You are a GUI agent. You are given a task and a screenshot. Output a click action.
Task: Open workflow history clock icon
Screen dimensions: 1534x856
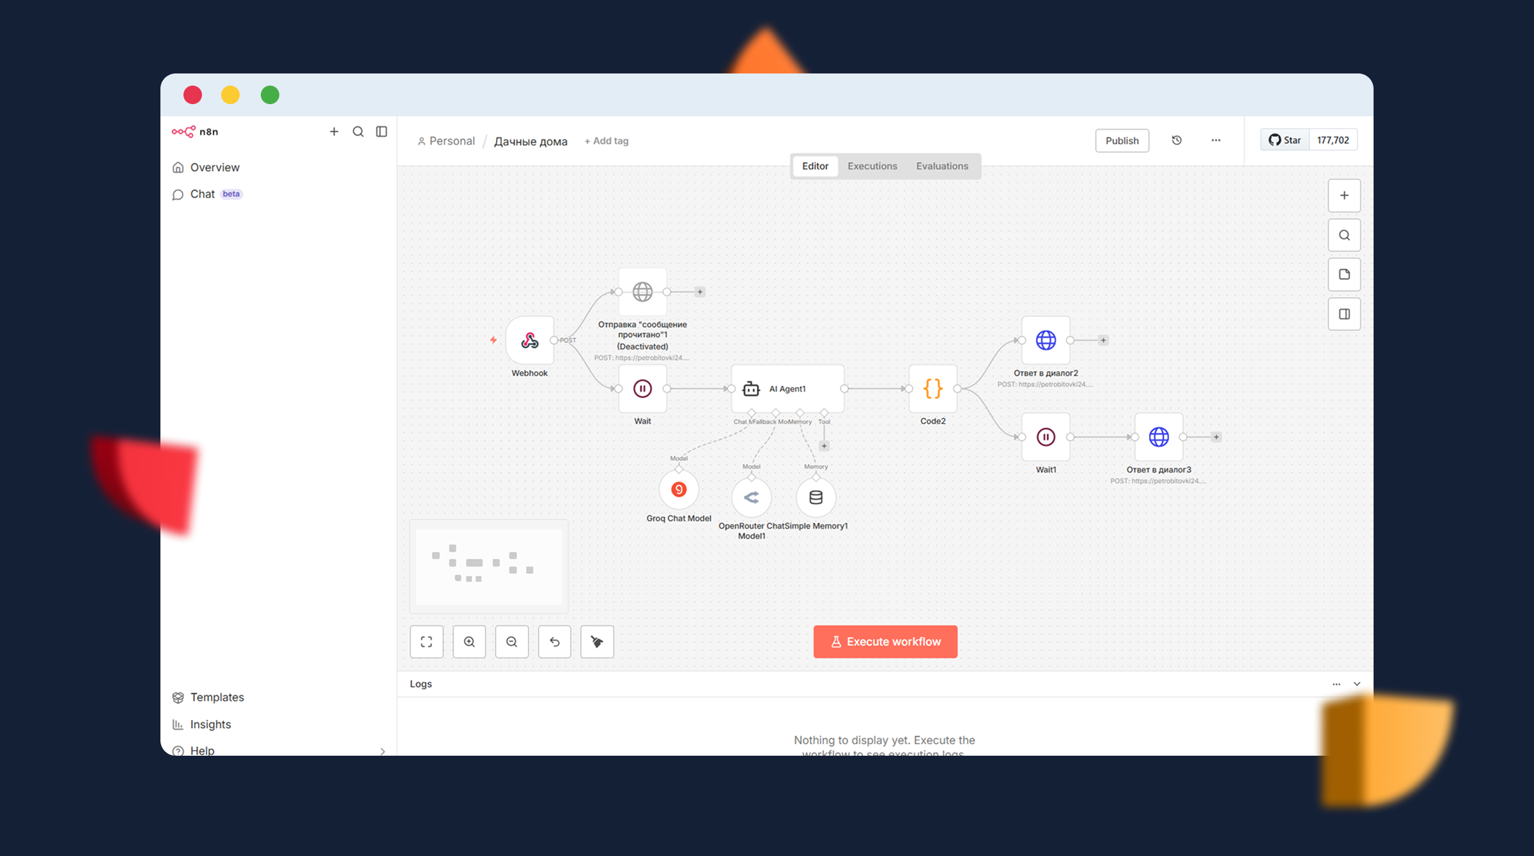pos(1177,141)
